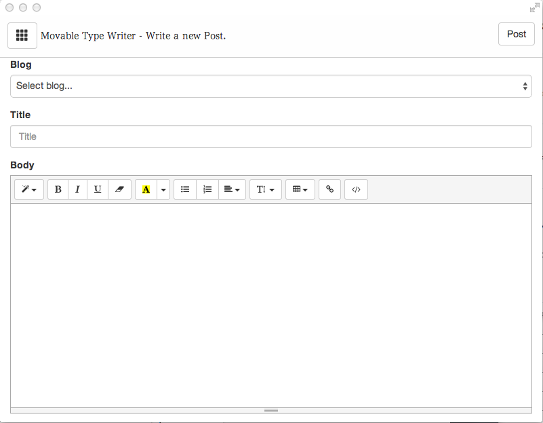Image resolution: width=543 pixels, height=423 pixels.
Task: Click the fullscreen expand arrows icon
Action: [x=534, y=7]
